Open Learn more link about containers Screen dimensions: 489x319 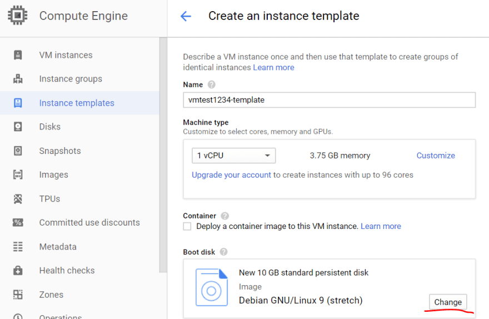[x=381, y=226]
